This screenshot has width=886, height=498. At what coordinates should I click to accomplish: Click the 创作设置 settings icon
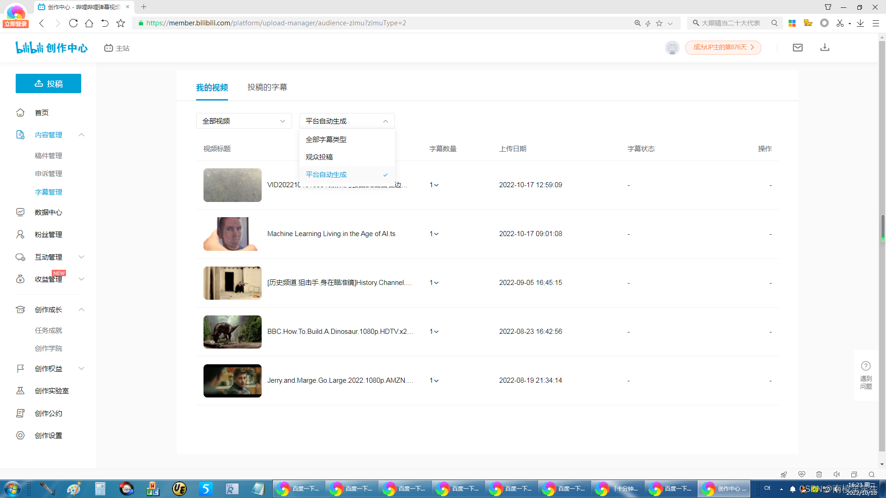pyautogui.click(x=20, y=435)
